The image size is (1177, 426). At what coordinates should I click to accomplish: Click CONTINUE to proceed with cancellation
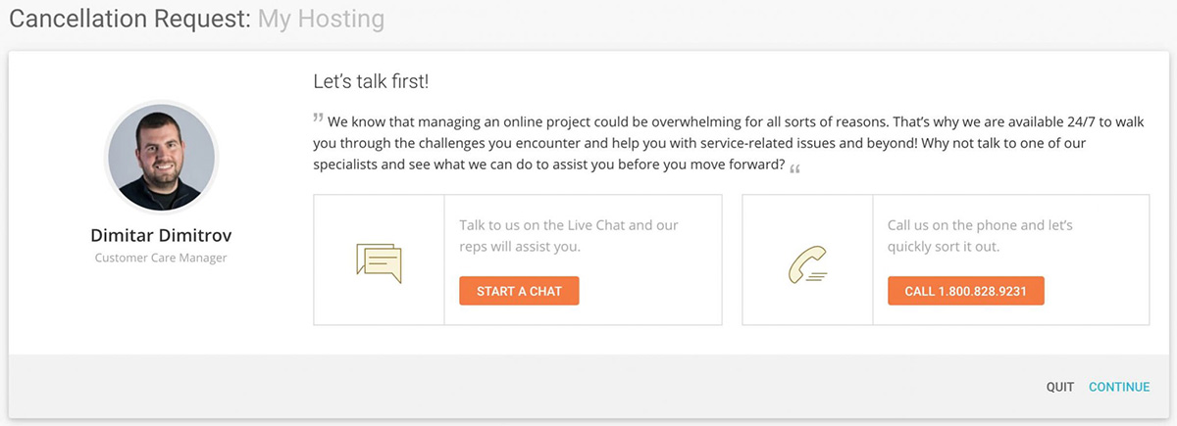pyautogui.click(x=1119, y=387)
